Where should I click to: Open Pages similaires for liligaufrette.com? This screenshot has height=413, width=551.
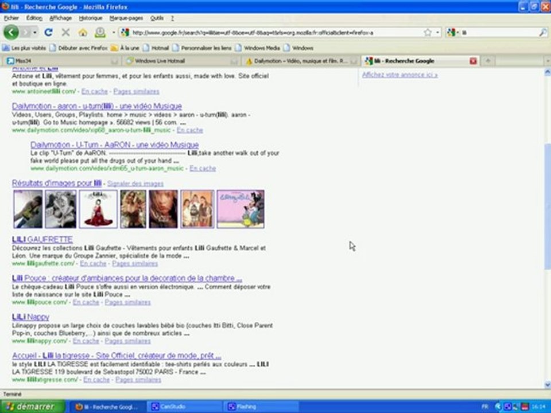click(x=135, y=263)
